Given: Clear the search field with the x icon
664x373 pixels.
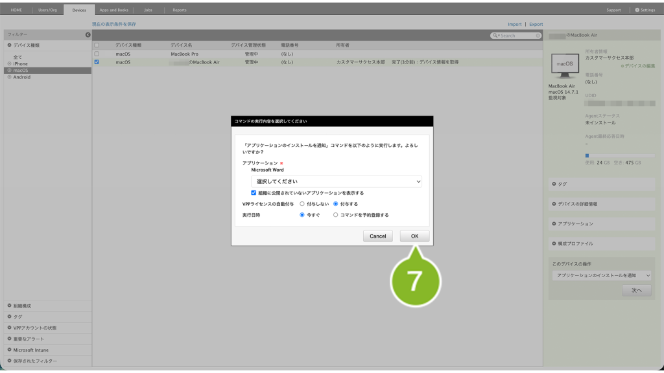Looking at the screenshot, I should pyautogui.click(x=538, y=36).
